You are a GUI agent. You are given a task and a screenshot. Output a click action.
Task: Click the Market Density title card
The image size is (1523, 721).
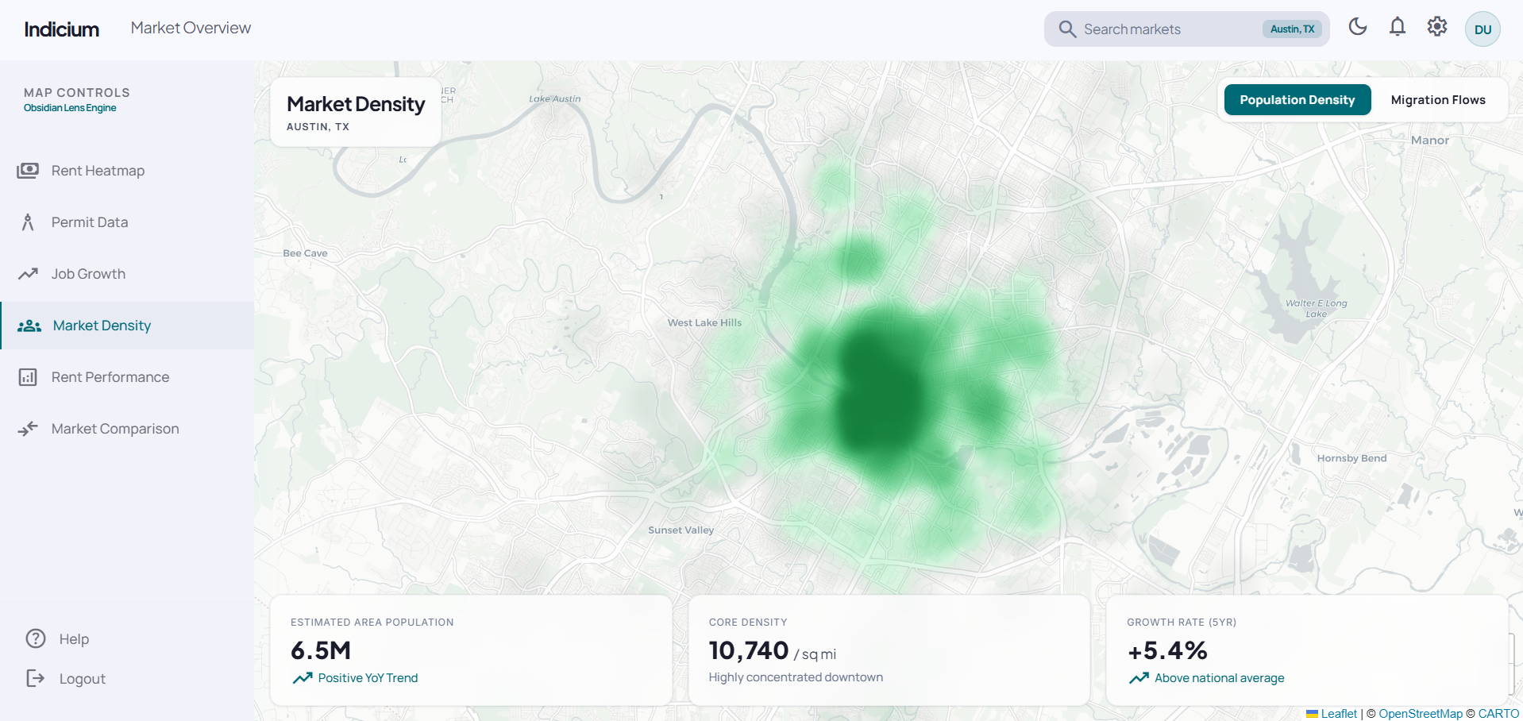356,112
